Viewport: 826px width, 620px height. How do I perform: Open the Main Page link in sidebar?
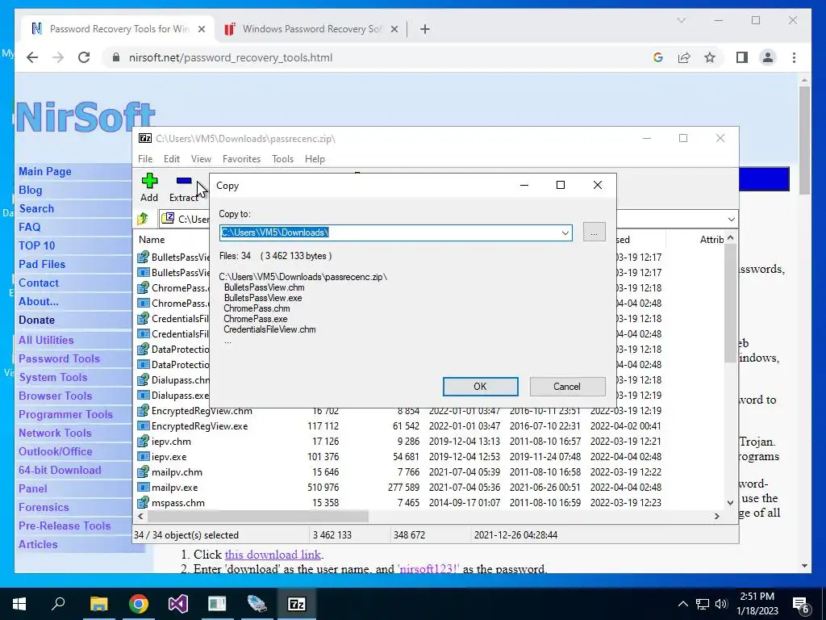[x=45, y=171]
